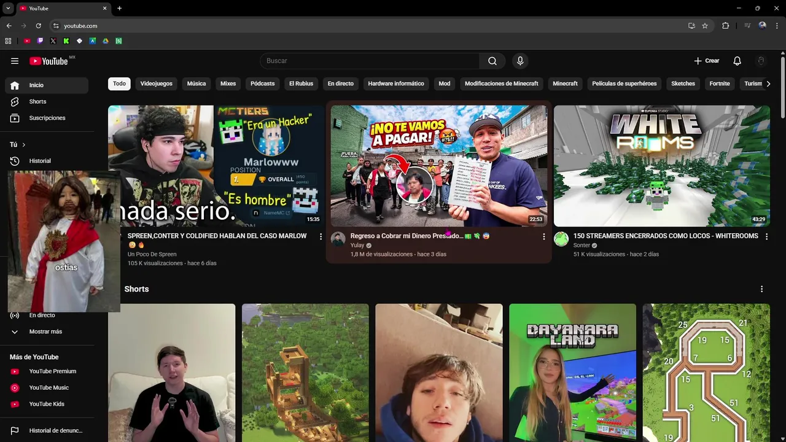
Task: Open the media controls icon in Chrome toolbar
Action: coord(747,26)
